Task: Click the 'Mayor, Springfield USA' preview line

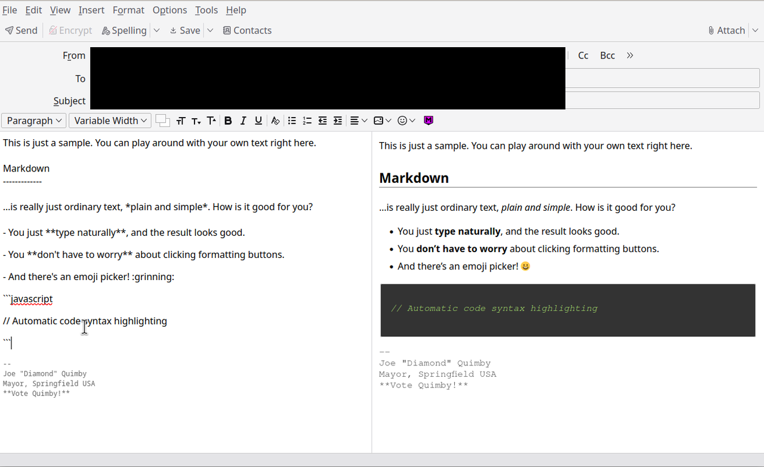Action: pyautogui.click(x=438, y=374)
